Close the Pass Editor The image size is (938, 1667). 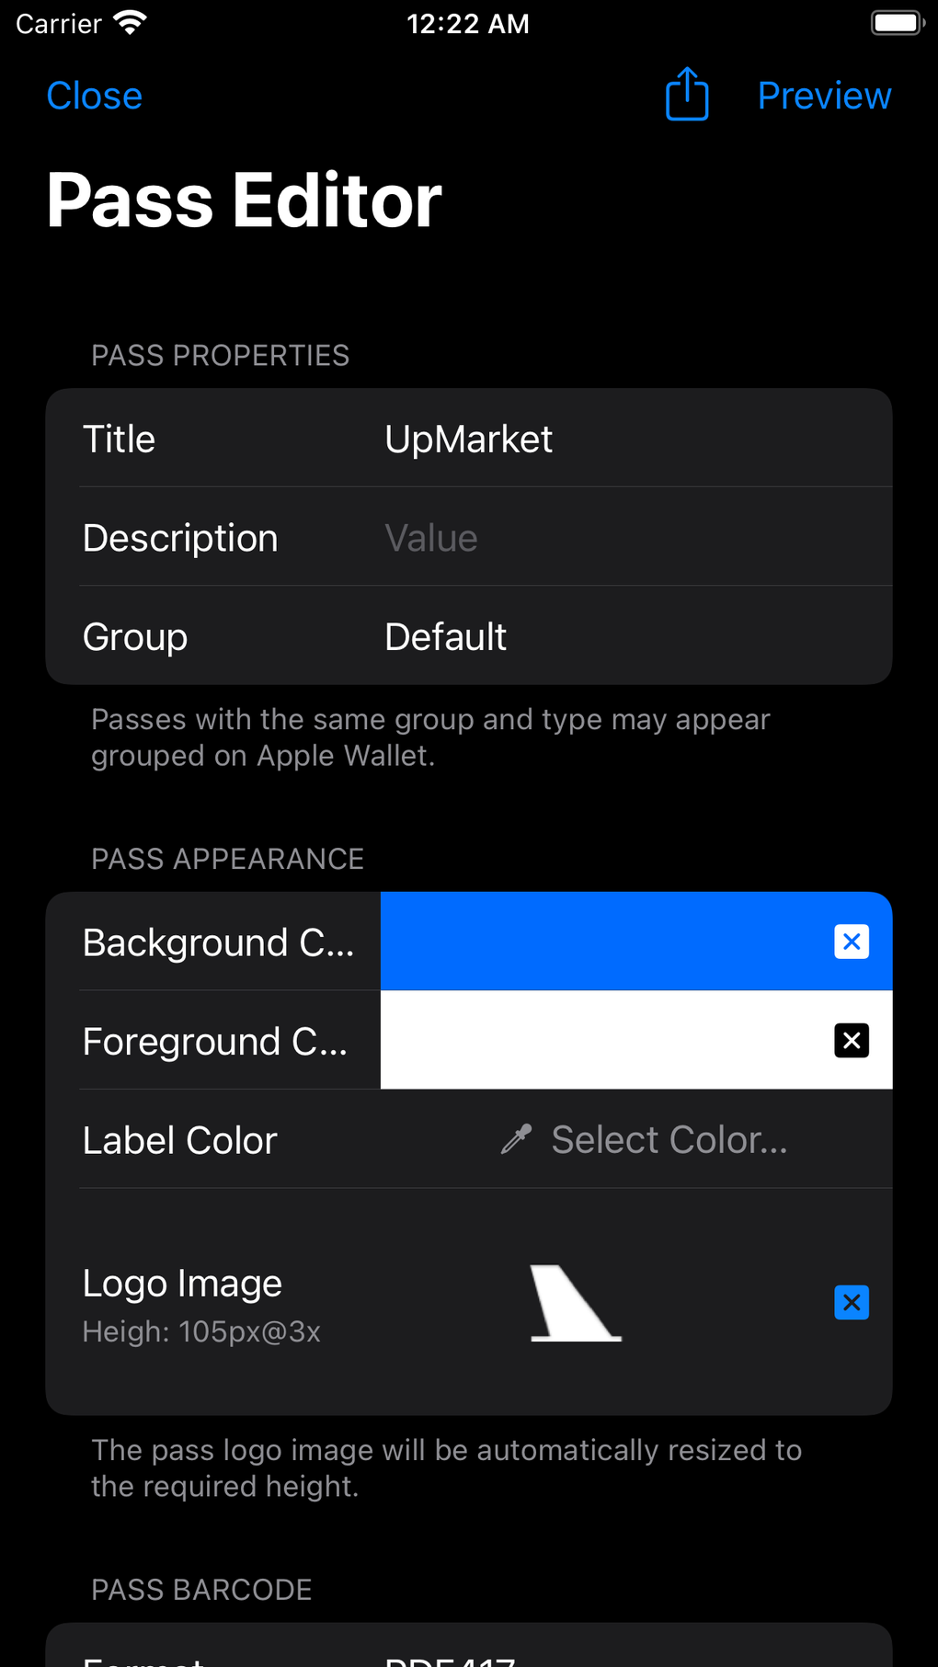(95, 96)
